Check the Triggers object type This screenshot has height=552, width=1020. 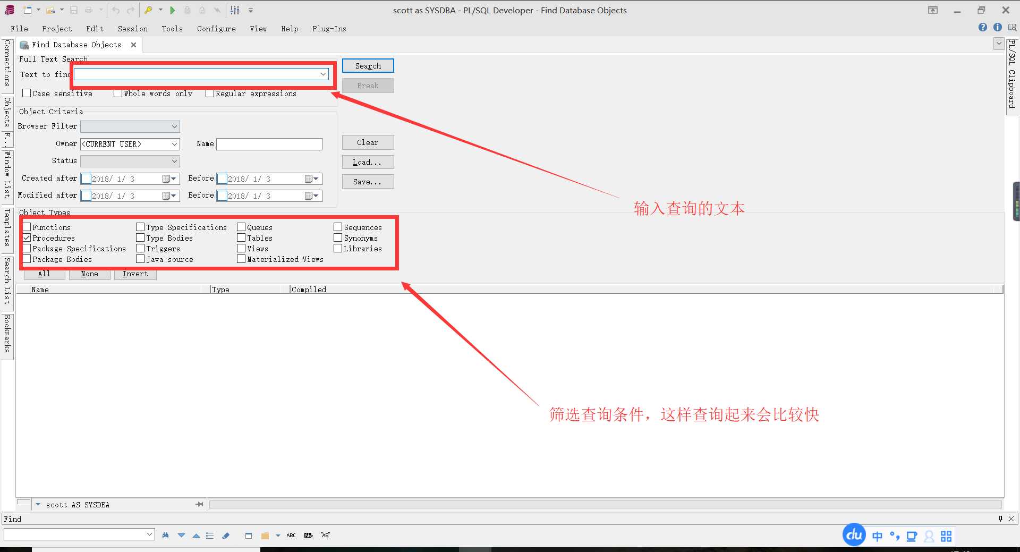(140, 248)
